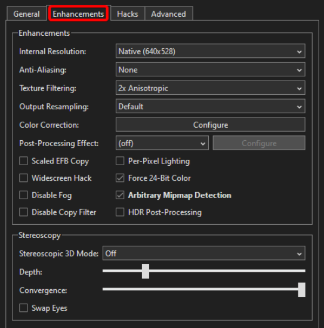
Task: Click the Enhancements tab
Action: (x=78, y=14)
